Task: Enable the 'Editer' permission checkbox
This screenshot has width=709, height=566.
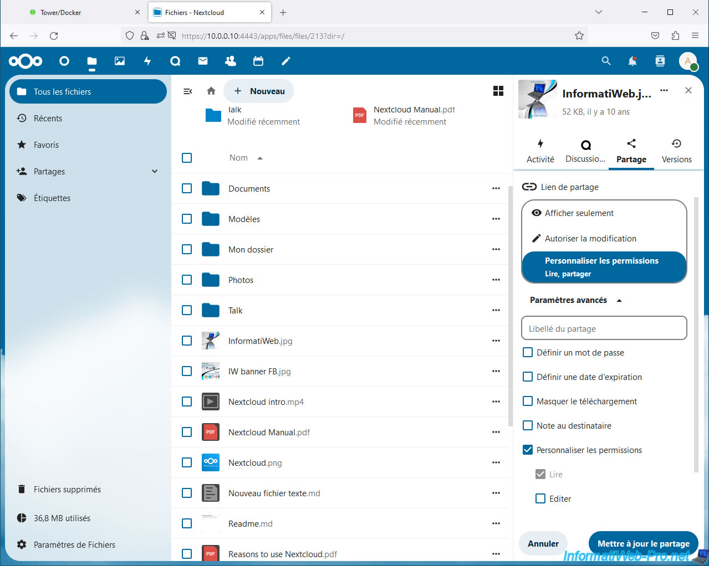Action: pyautogui.click(x=540, y=499)
